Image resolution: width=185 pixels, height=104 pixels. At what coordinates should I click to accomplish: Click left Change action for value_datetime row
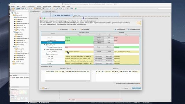tap(99, 52)
